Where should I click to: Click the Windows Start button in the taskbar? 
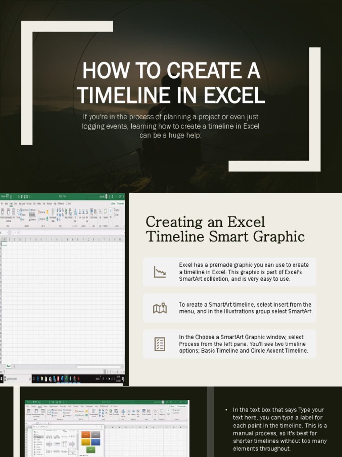click(x=1, y=378)
